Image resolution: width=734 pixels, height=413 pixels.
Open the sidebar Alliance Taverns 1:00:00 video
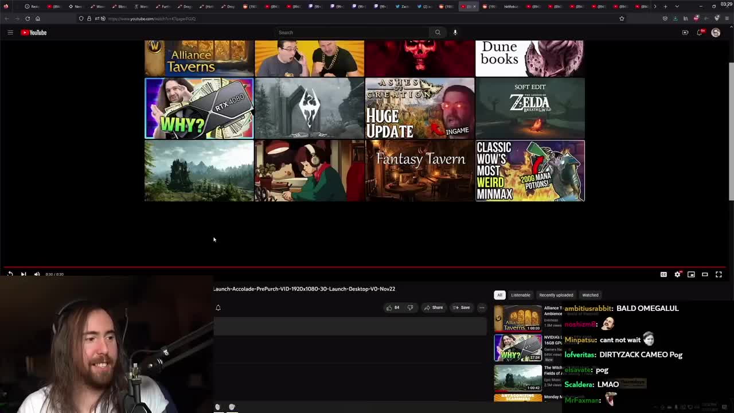point(518,318)
